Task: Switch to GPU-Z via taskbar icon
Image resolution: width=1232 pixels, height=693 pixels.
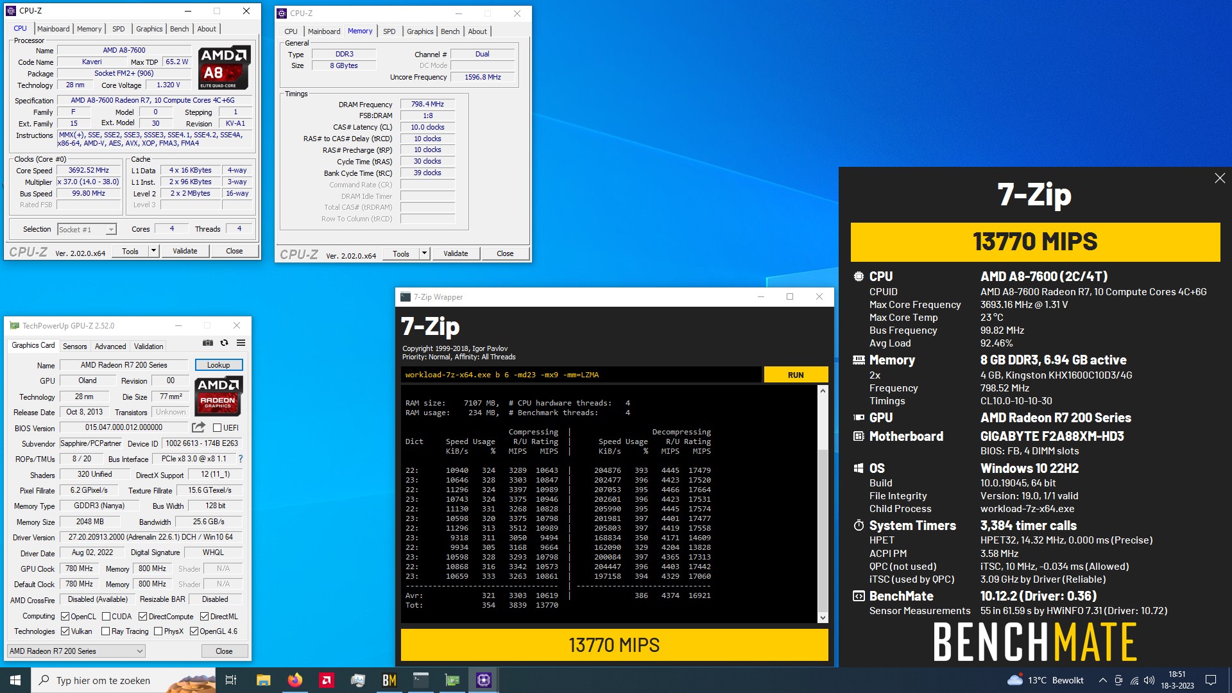Action: point(452,680)
